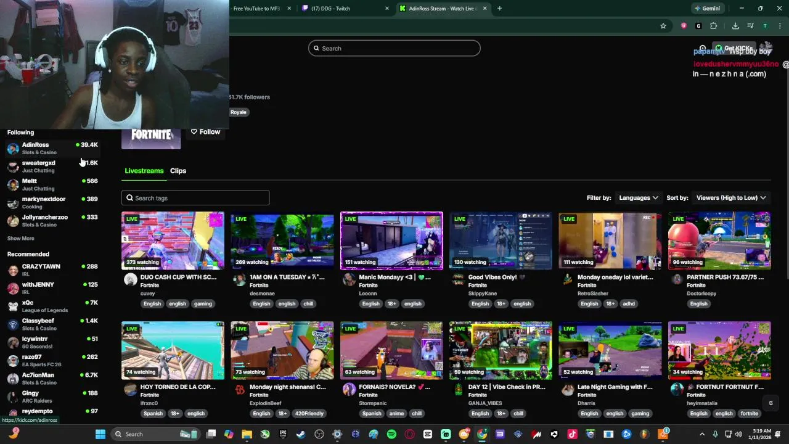789x444 pixels.
Task: Open CRAZYTAWN in Recommended list
Action: (x=52, y=269)
